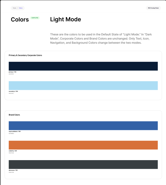
Task: Click the large Colors page title
Action: click(20, 20)
